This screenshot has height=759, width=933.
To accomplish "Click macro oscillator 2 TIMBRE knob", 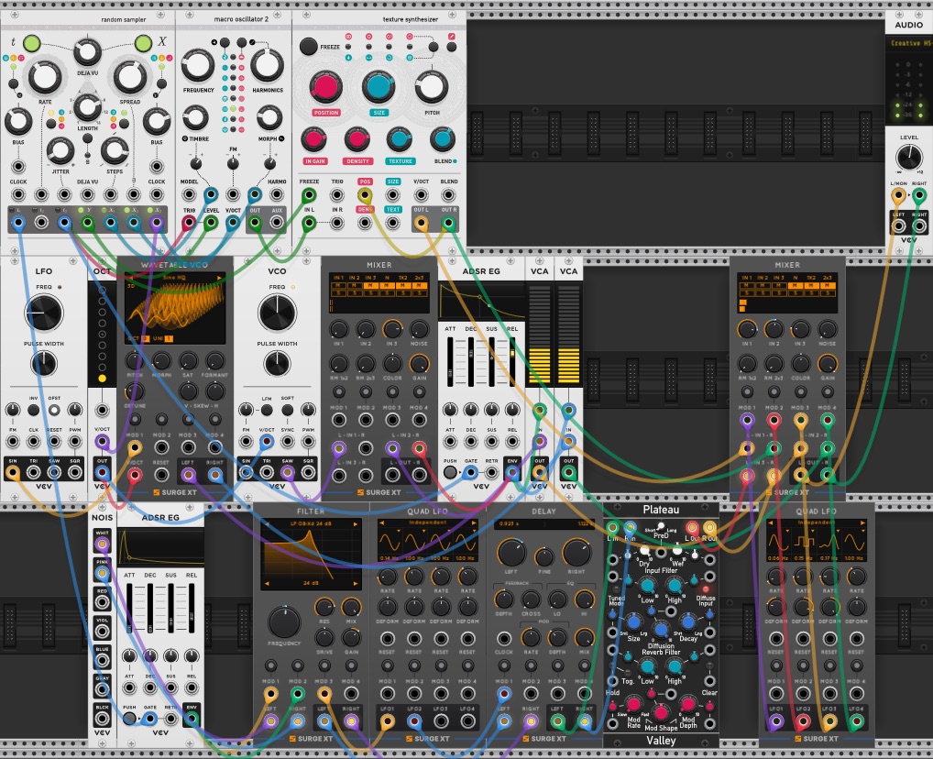I will [x=195, y=118].
